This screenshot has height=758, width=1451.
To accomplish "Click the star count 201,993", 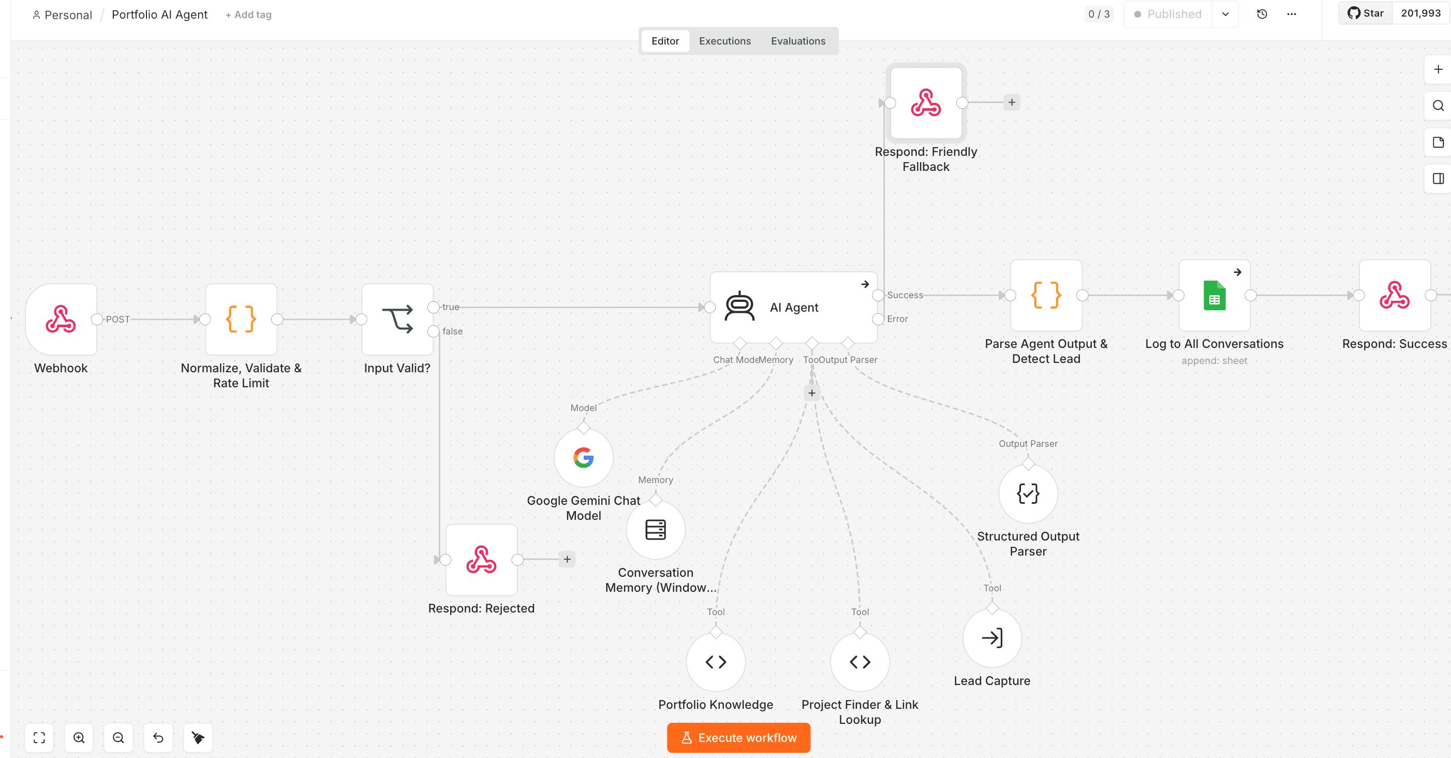I will click(1420, 13).
